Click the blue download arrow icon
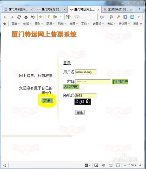This screenshot has height=169, width=146. [125, 17]
